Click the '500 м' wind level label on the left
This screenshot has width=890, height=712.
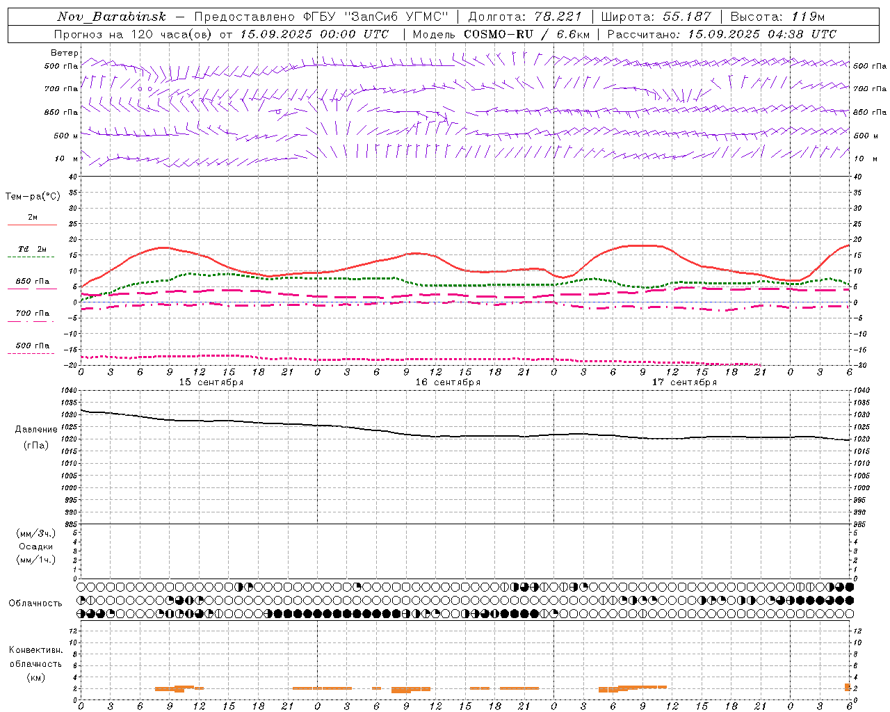pos(66,136)
